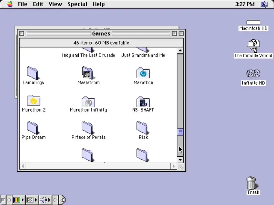The height and width of the screenshot is (205, 274).
Task: Open the monitor color depth Control Strip module
Action: 18,200
